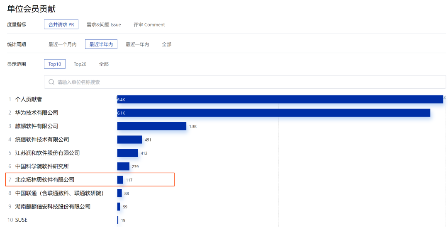
Task: Click the 统计周期 label
Action: [x=17, y=44]
